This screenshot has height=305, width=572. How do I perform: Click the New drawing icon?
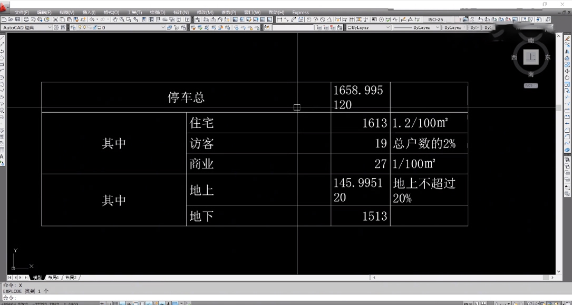coord(4,19)
